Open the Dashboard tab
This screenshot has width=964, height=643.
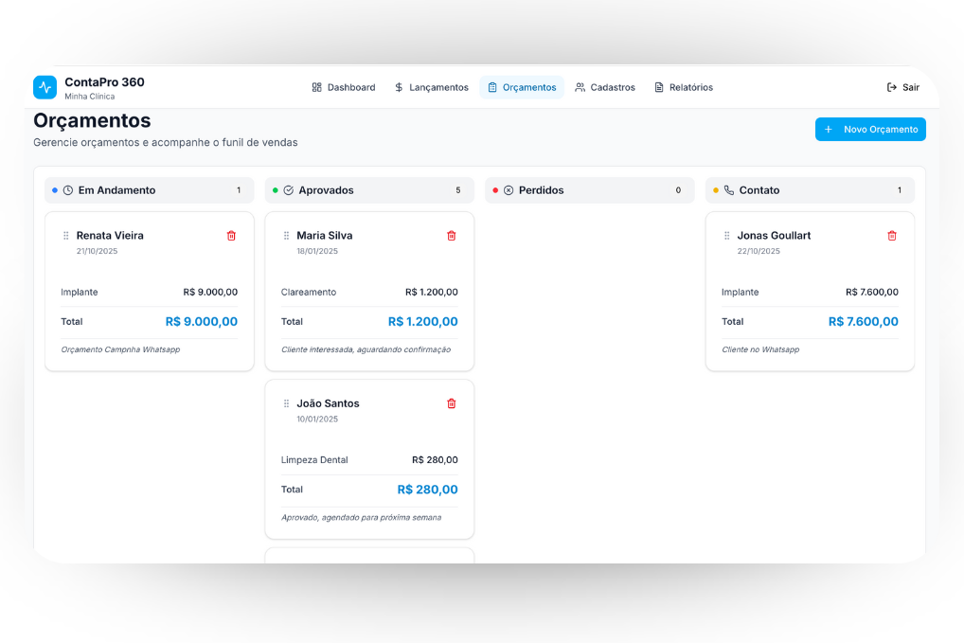[343, 87]
